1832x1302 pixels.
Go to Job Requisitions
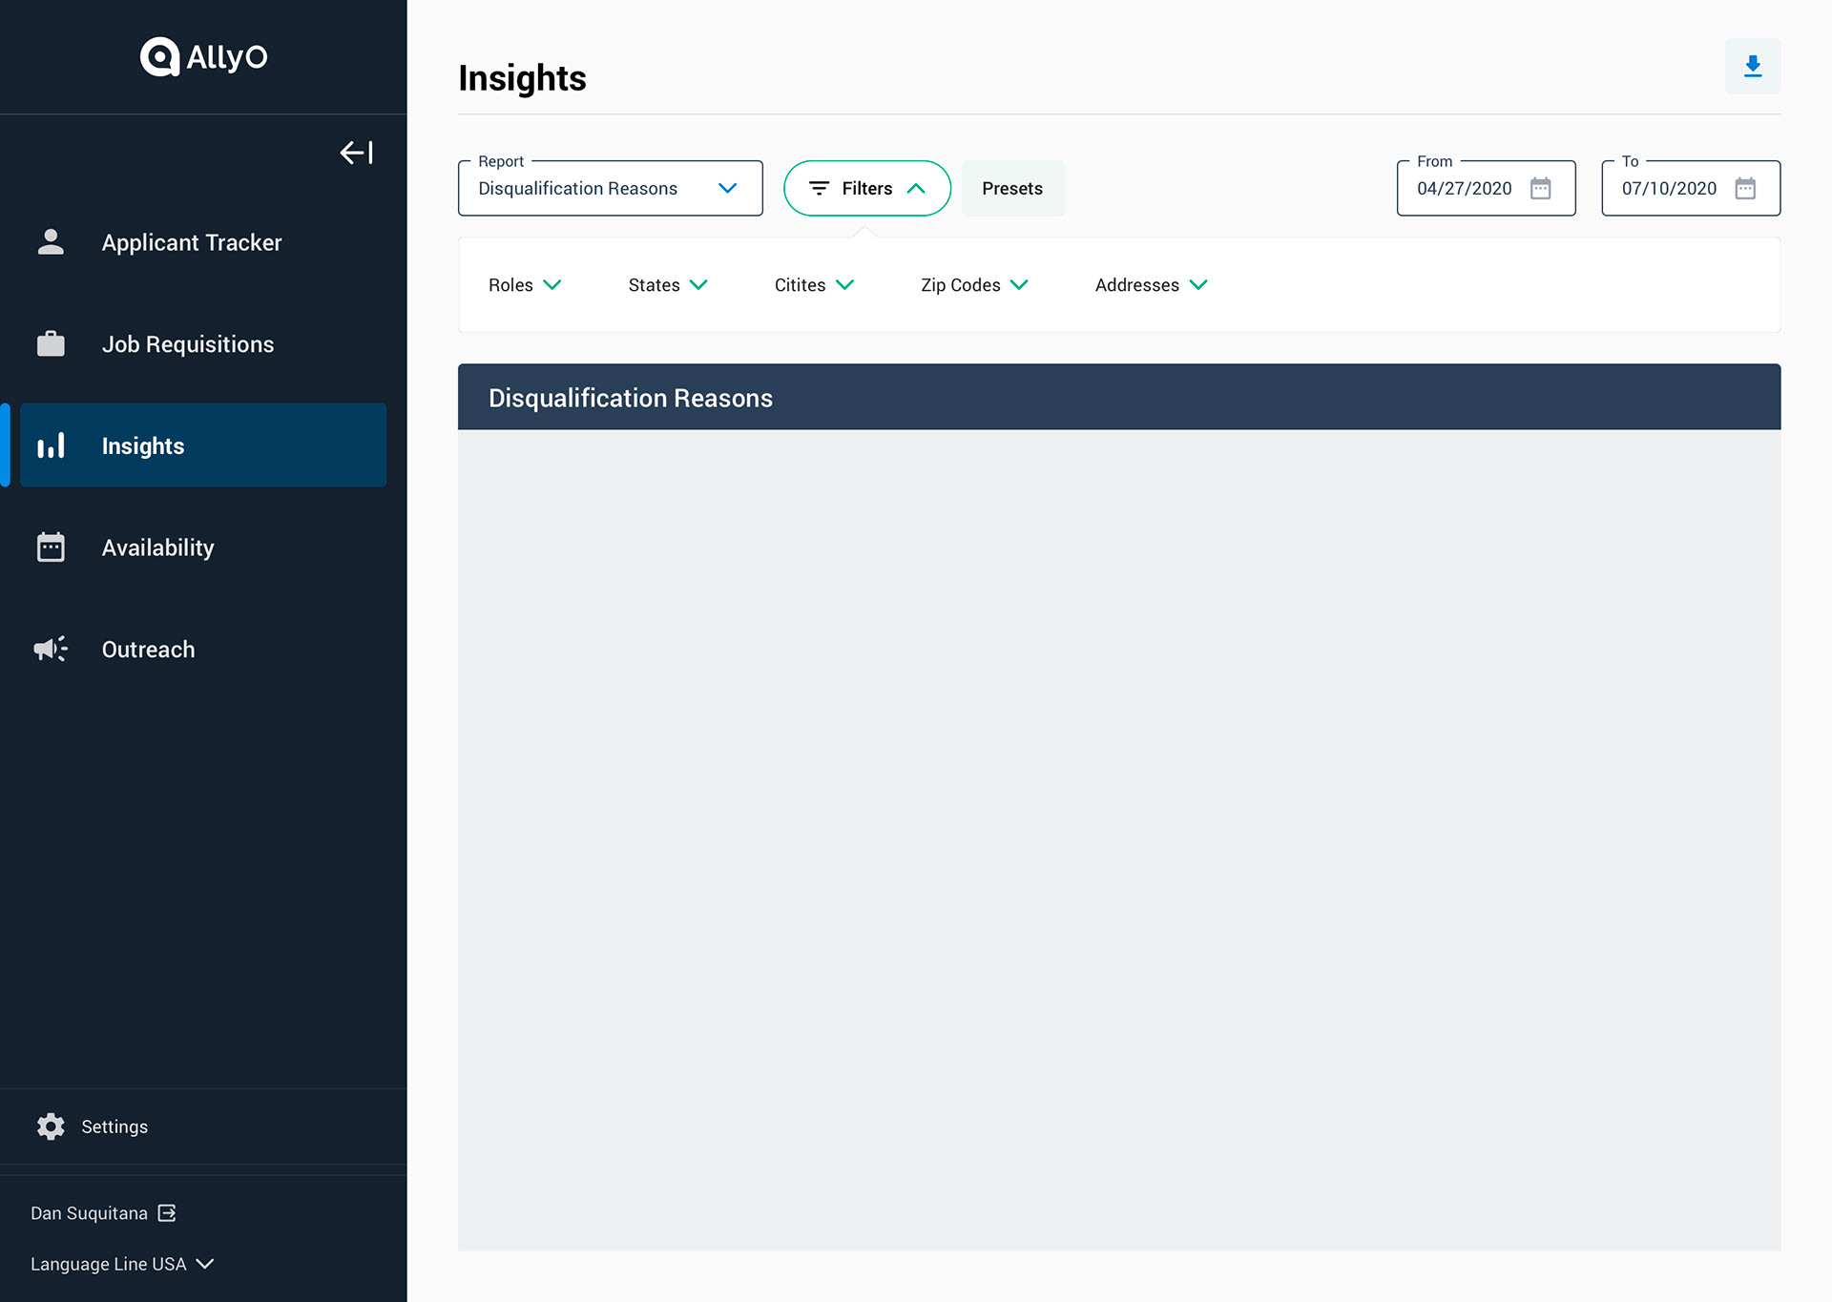pyautogui.click(x=203, y=343)
